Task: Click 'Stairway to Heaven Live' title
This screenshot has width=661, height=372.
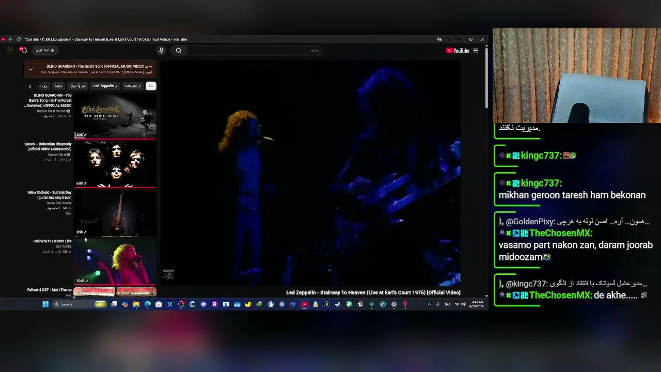Action: (x=52, y=241)
